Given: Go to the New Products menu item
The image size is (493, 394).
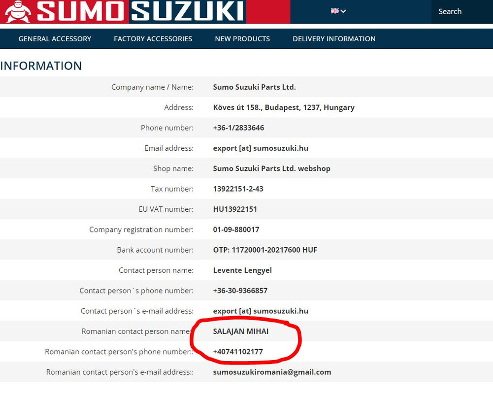Looking at the screenshot, I should [242, 39].
